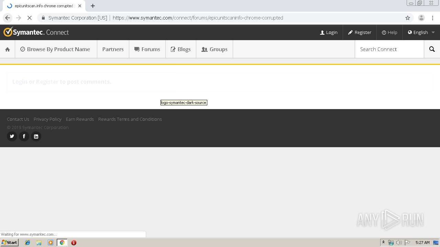The image size is (440, 247).
Task: Open the Contact Us footer link
Action: coord(18,119)
